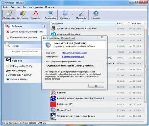Open http://www.crystalidea.com website link

pos(74,53)
